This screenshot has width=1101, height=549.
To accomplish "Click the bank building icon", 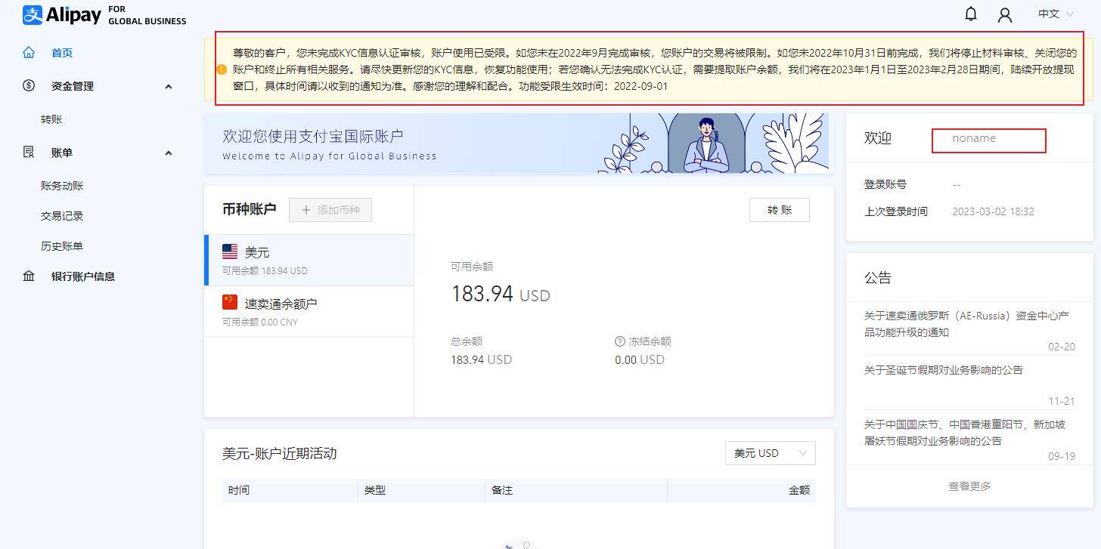I will coord(29,276).
